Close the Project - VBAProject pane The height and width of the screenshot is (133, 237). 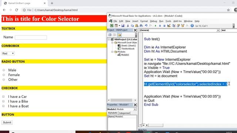[x=135, y=30]
